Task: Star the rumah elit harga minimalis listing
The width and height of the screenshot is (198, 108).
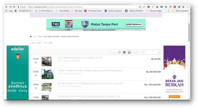Action: pos(36,75)
